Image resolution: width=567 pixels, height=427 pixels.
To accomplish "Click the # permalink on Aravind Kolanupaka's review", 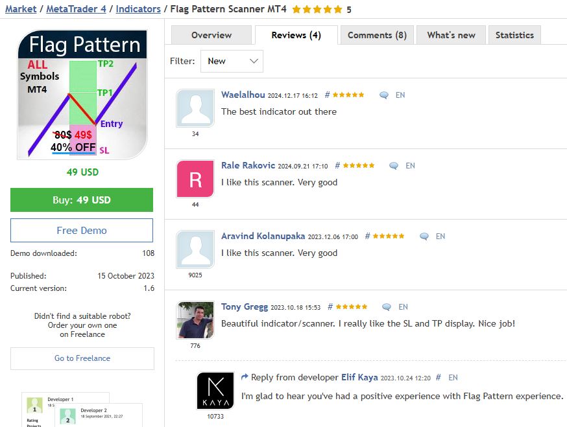I will pyautogui.click(x=367, y=236).
